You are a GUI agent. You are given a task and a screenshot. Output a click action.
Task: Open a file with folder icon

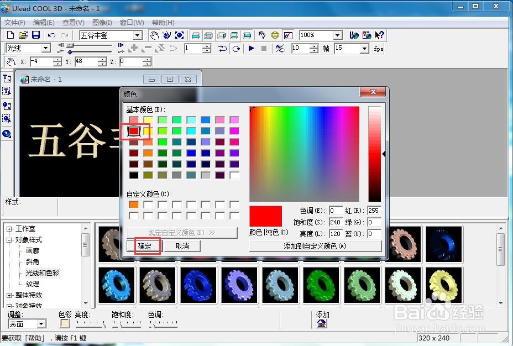click(23, 35)
